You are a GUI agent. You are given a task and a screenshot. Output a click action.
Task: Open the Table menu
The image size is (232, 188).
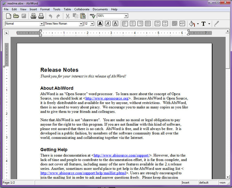(x=67, y=9)
